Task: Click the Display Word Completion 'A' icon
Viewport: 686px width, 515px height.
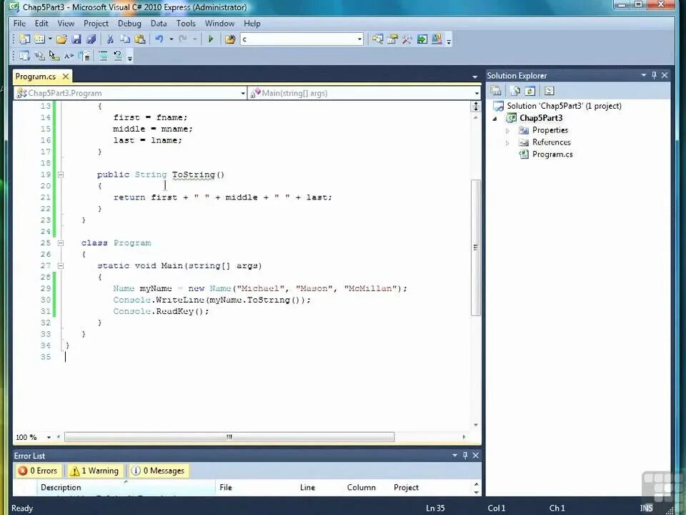Action: [69, 56]
